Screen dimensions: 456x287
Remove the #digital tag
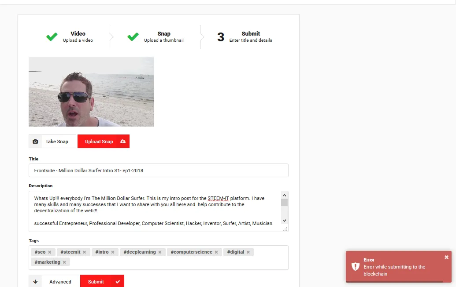pos(248,252)
